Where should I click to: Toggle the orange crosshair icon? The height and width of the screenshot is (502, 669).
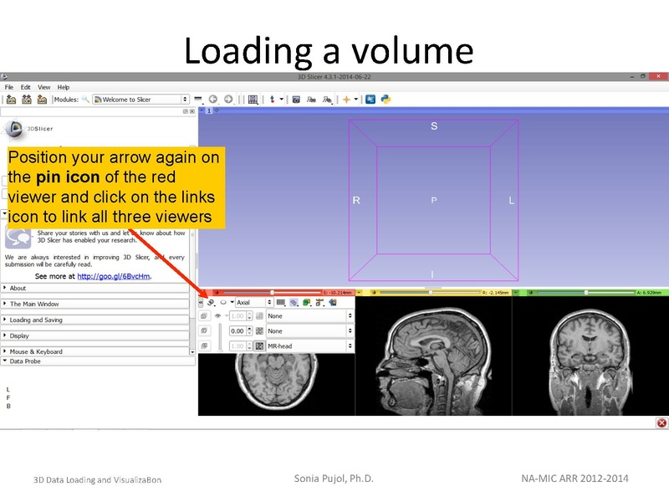coord(346,100)
